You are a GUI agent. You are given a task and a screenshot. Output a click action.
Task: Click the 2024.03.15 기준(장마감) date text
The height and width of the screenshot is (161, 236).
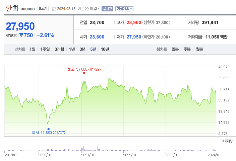pyautogui.click(x=78, y=9)
